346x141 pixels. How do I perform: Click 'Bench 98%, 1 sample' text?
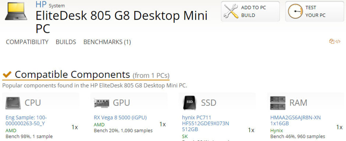29,136
